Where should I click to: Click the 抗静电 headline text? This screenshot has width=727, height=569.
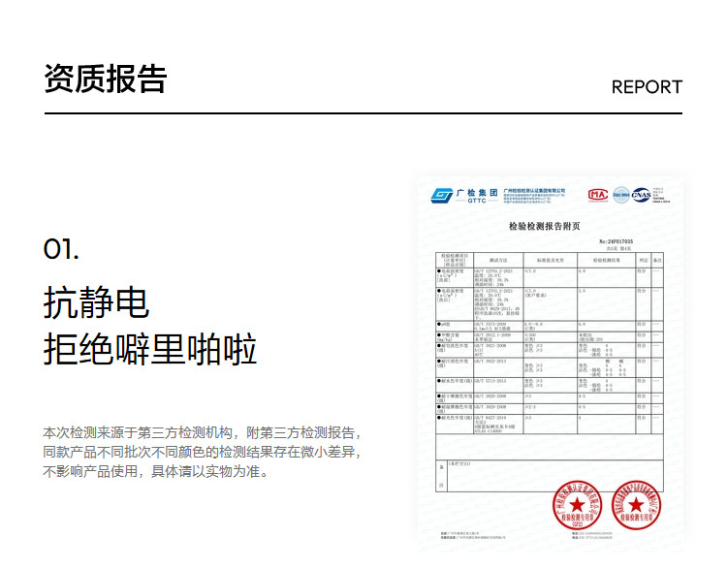coord(96,303)
